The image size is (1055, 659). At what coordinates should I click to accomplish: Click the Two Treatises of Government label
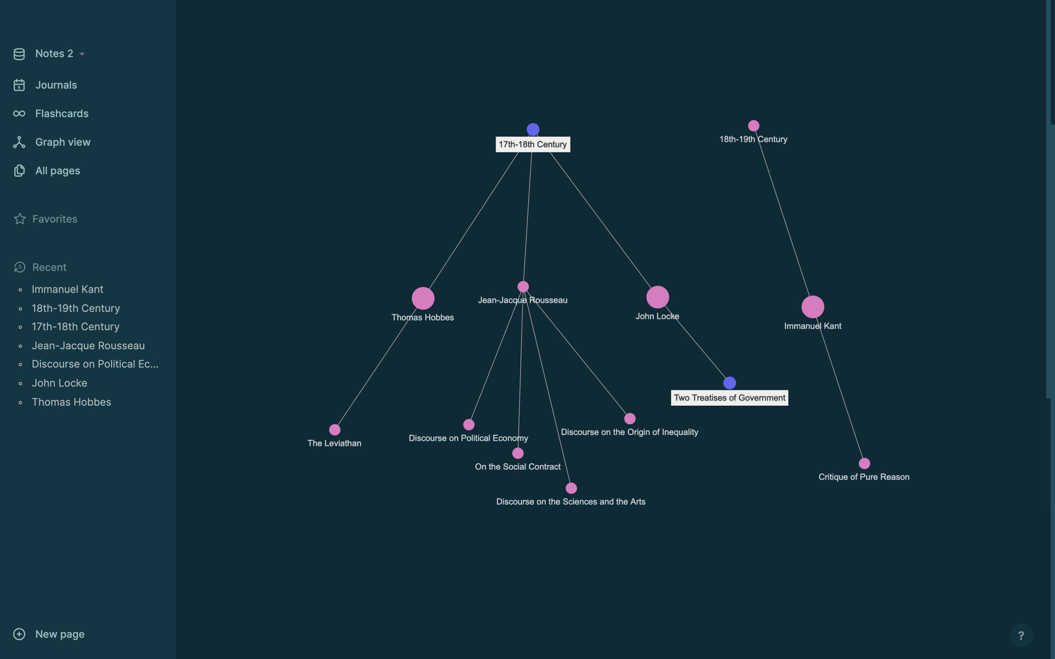[729, 398]
